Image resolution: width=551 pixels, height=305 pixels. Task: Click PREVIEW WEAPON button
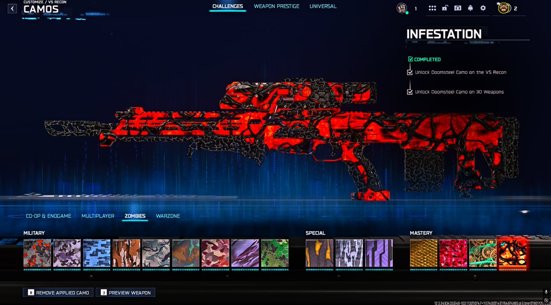pos(125,292)
